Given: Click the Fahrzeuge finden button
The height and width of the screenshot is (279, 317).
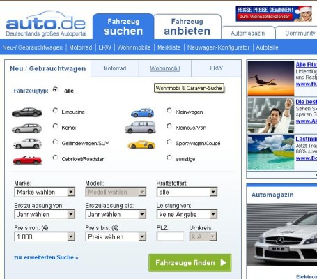Looking at the screenshot, I should (x=190, y=263).
